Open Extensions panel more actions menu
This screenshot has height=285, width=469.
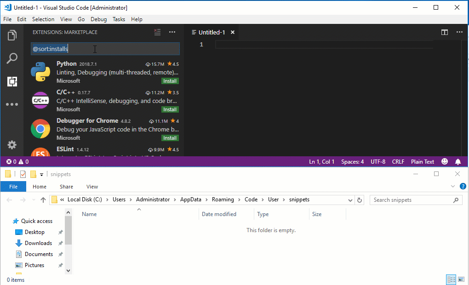coord(172,32)
